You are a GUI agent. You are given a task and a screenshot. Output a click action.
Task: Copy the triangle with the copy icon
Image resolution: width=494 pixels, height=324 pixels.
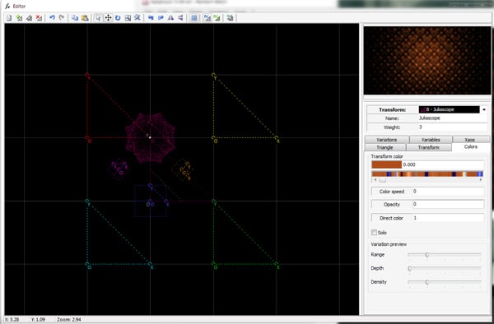point(75,18)
